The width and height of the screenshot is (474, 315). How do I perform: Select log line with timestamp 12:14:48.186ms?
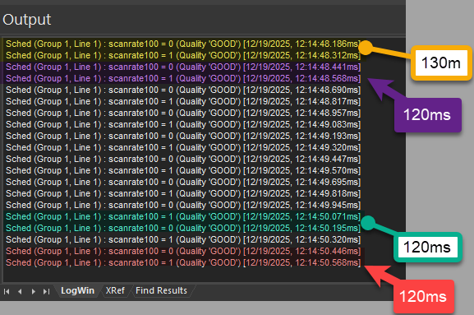pos(183,44)
